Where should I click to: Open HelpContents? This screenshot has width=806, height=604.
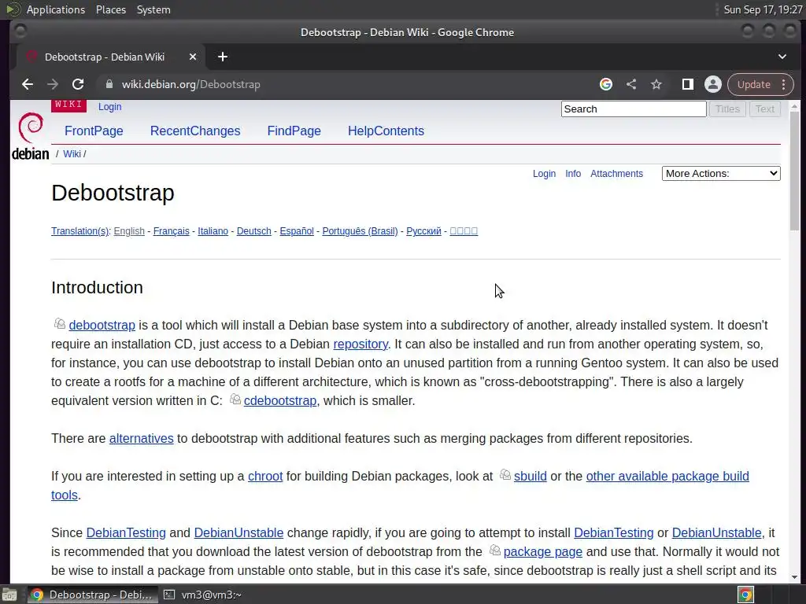click(x=386, y=131)
